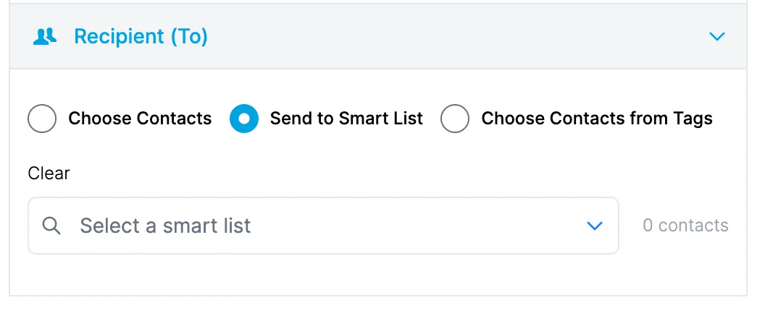Click the magnifier icon in smart list field
This screenshot has width=765, height=321.
coord(51,226)
